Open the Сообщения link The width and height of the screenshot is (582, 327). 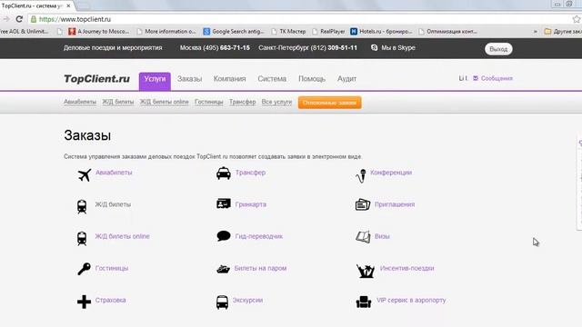click(x=497, y=78)
